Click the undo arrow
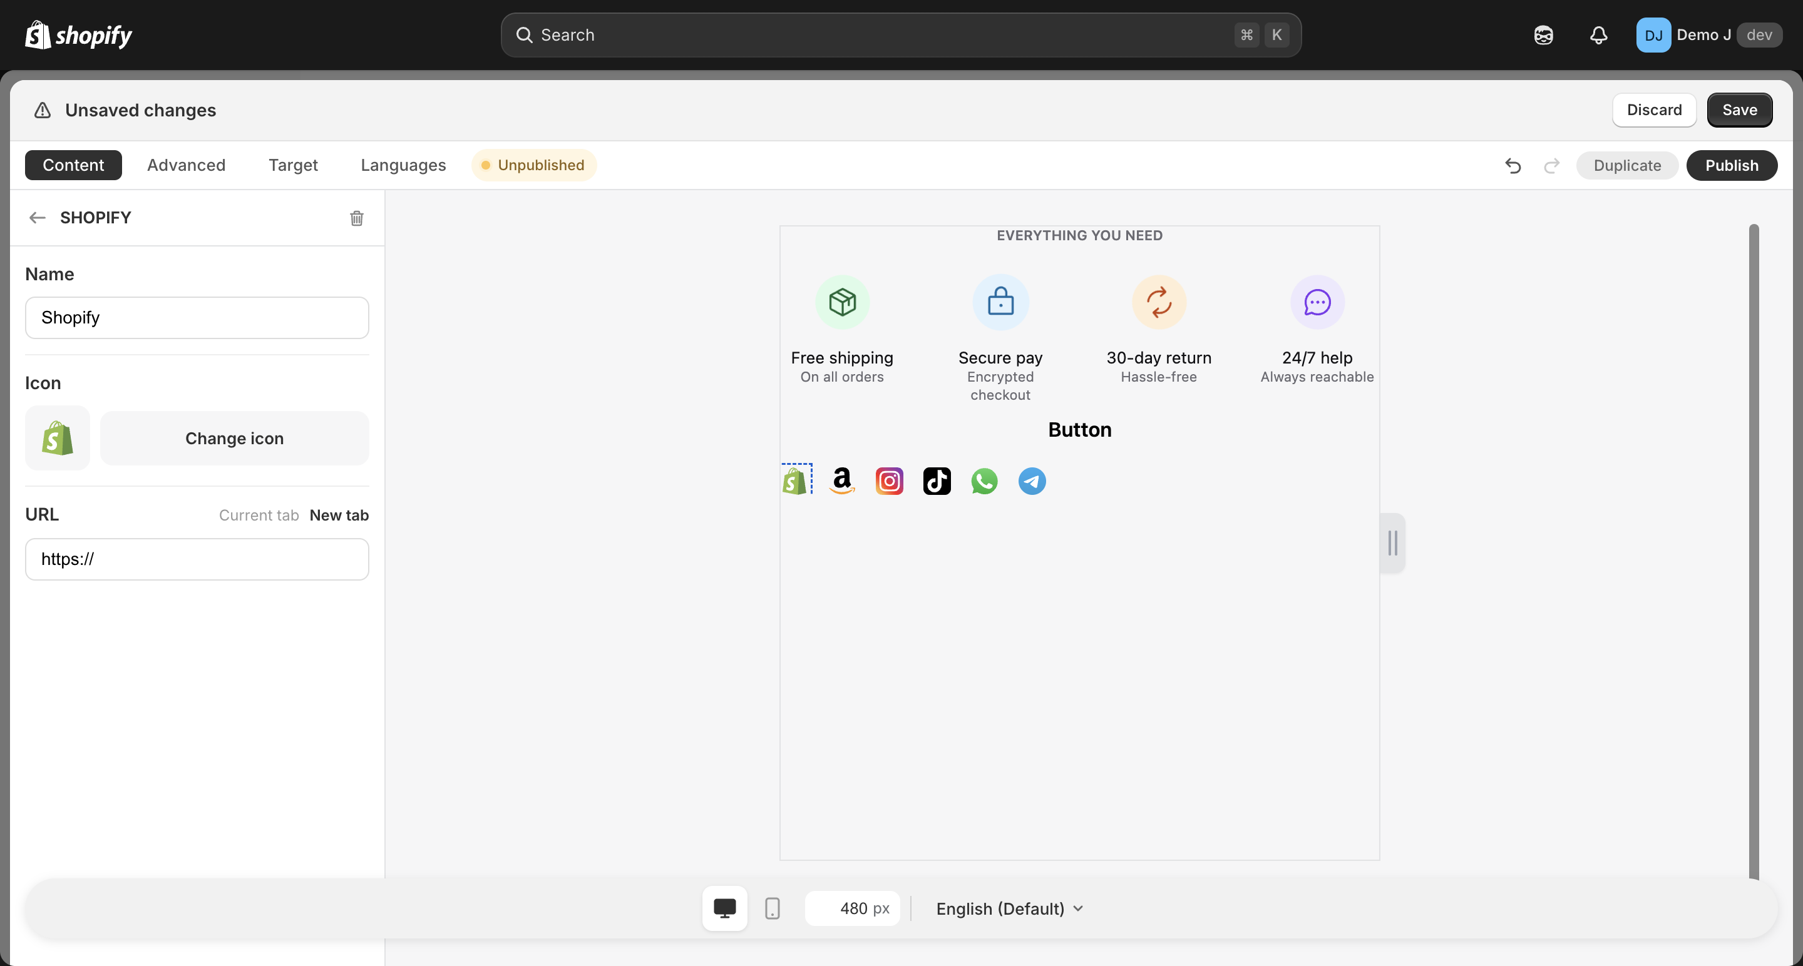 (1513, 166)
